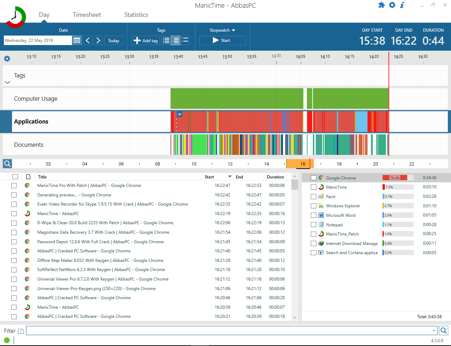Expand the Stopwatch dropdown arrow
This screenshot has width=451, height=346.
[x=233, y=30]
